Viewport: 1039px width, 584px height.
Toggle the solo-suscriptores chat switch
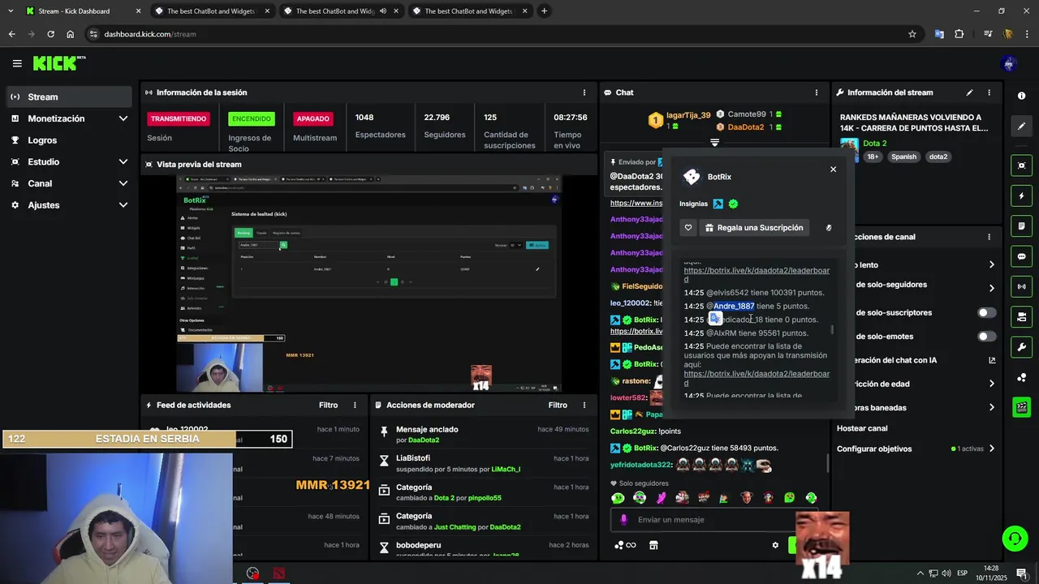pos(987,313)
